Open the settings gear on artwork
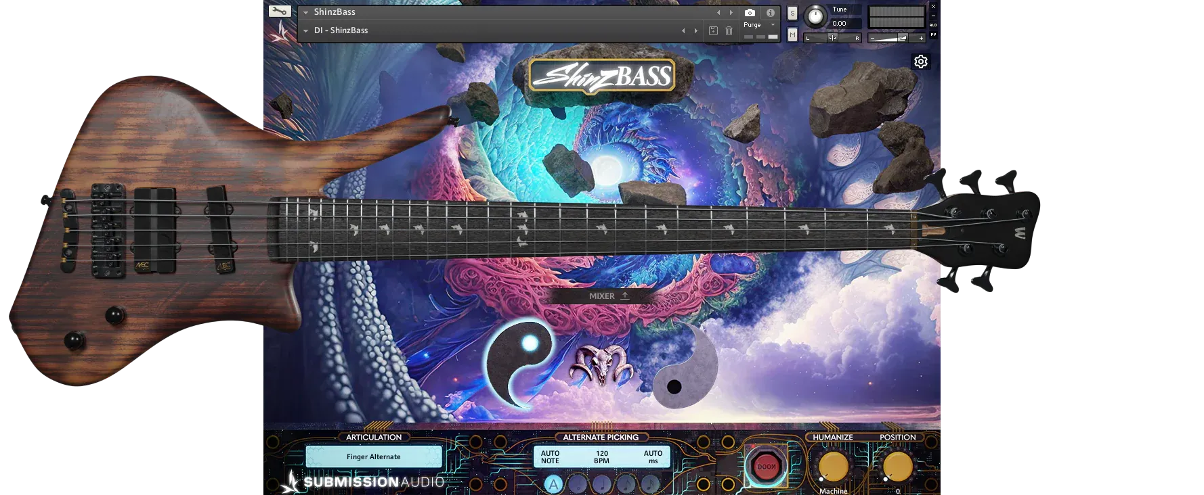 921,62
